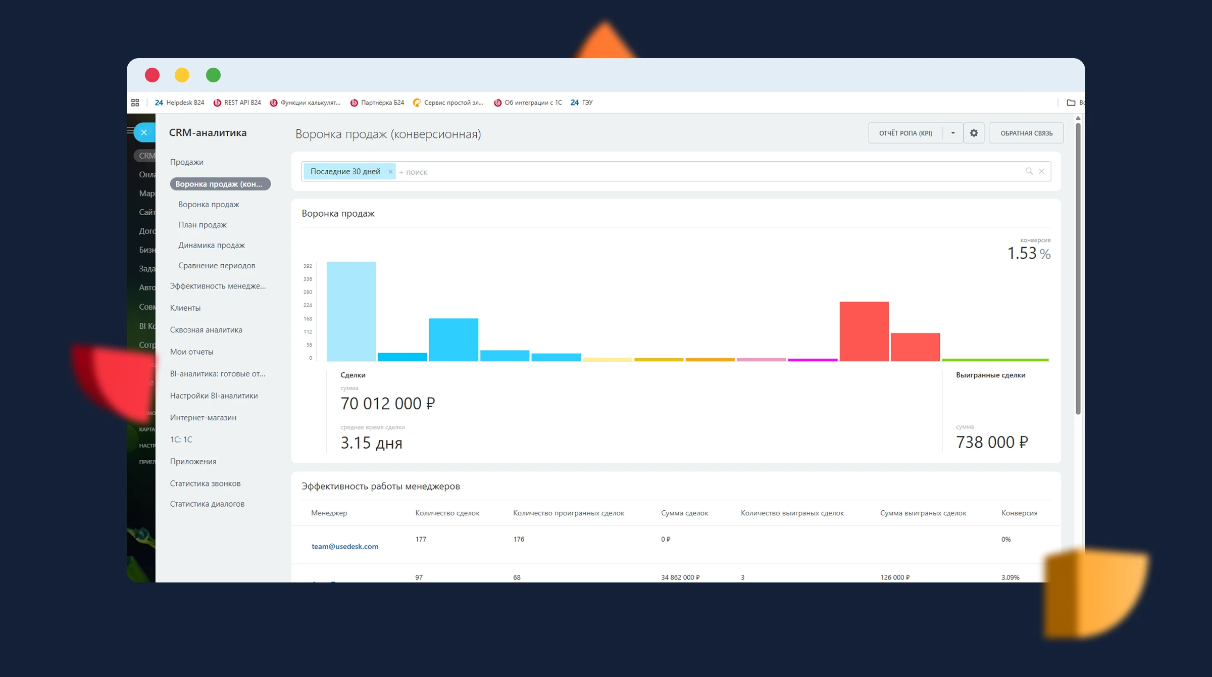Open the Динамика продаж report
The image size is (1212, 677).
211,245
